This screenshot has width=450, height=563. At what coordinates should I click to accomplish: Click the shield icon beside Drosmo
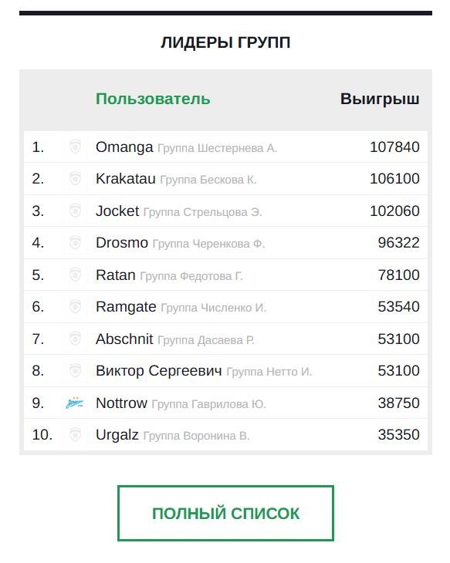75,242
